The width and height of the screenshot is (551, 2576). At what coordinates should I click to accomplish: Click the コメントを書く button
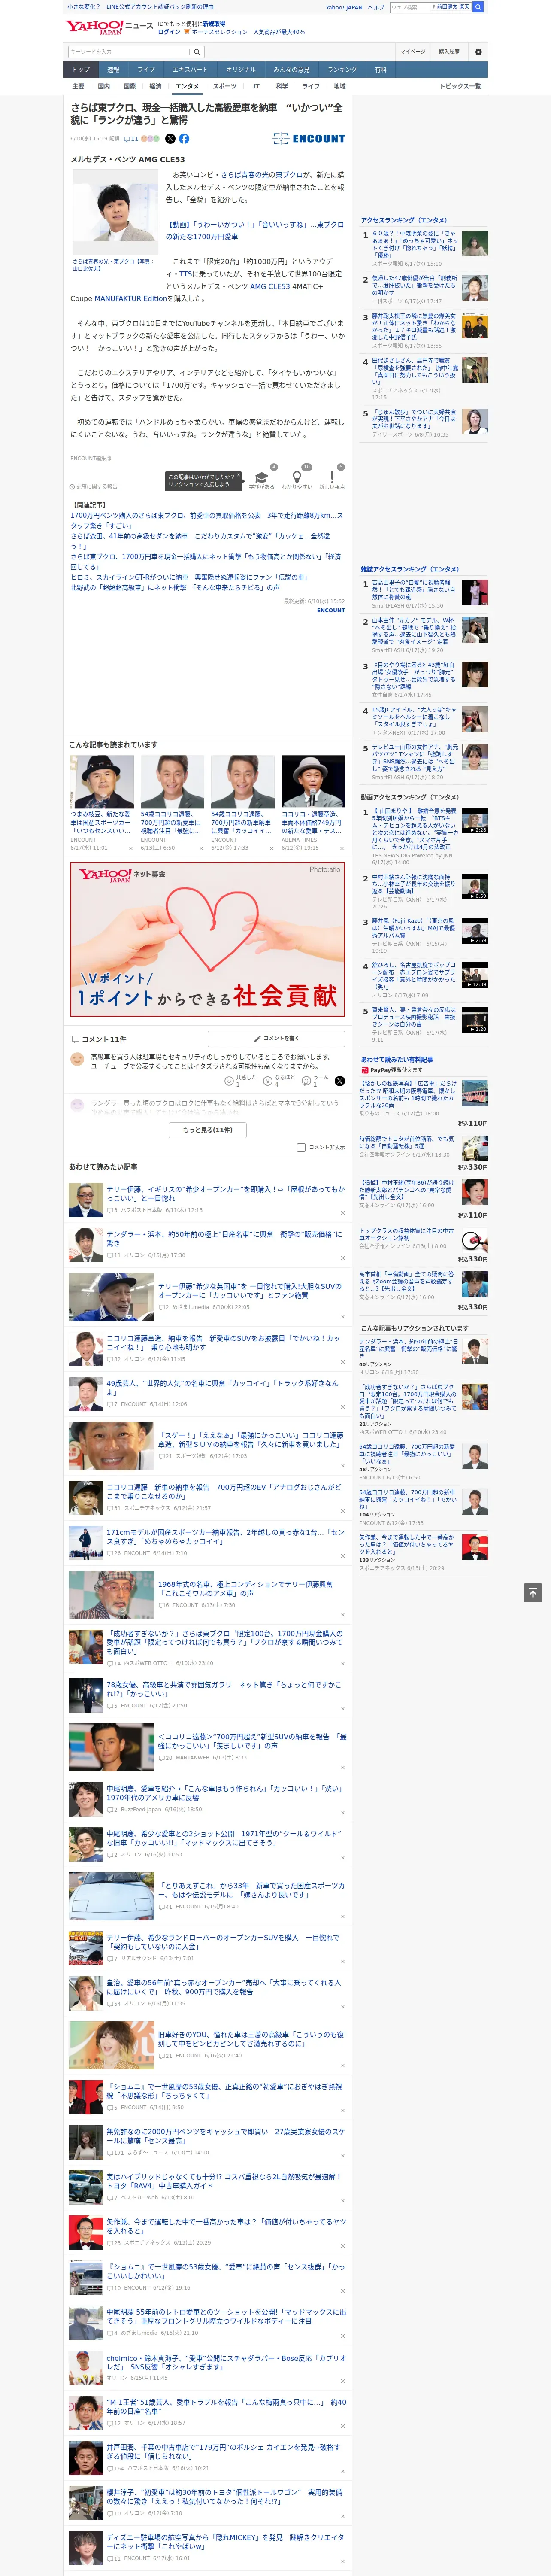(x=277, y=1039)
